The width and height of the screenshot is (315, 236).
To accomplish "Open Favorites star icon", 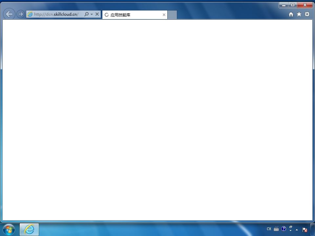I will coord(299,14).
